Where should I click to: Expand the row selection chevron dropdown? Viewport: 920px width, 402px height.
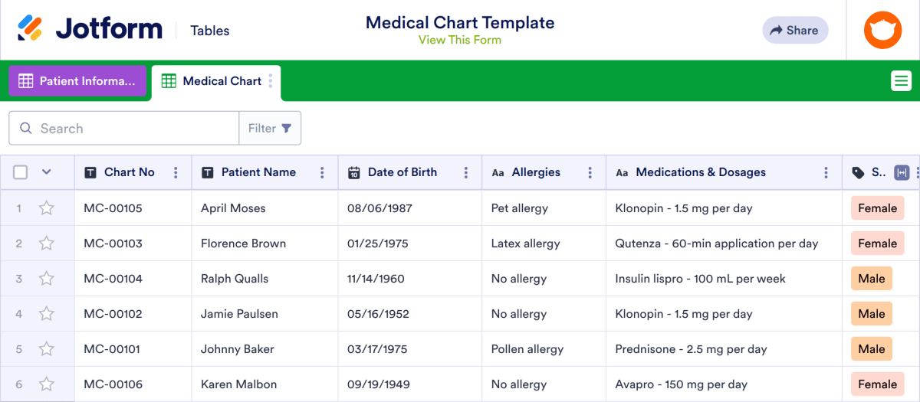47,172
